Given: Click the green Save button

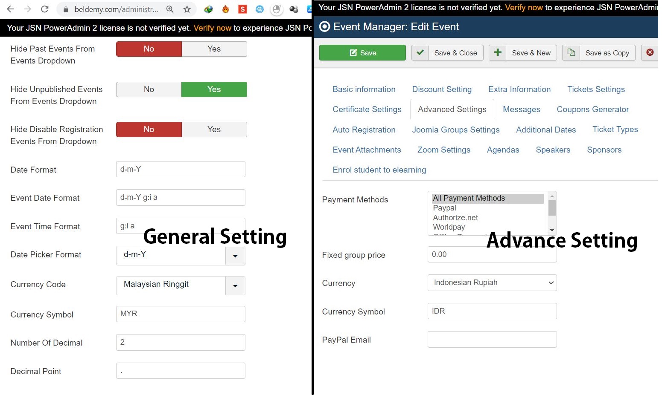Looking at the screenshot, I should tap(362, 53).
